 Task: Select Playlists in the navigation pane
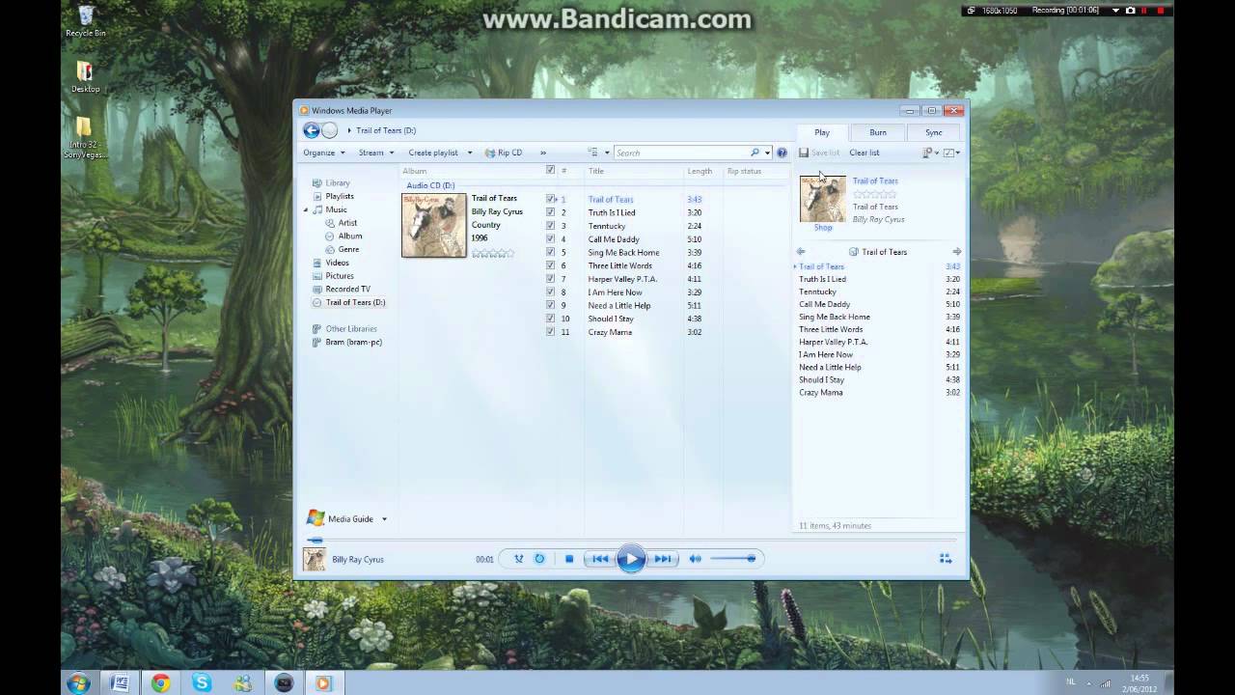[340, 196]
